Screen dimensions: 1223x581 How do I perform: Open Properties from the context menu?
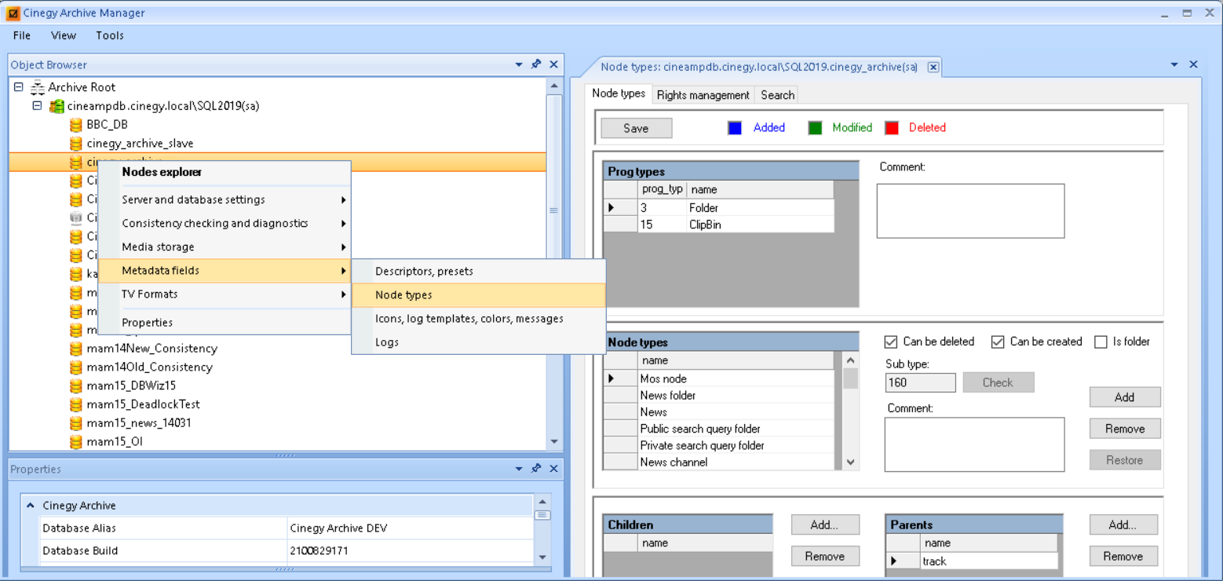click(224, 322)
